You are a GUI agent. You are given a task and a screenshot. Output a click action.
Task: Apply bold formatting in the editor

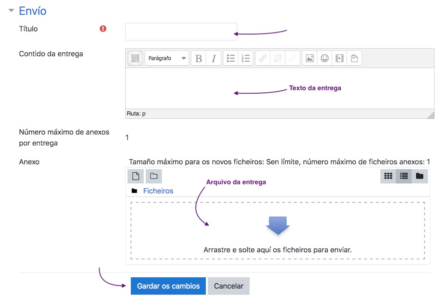198,59
